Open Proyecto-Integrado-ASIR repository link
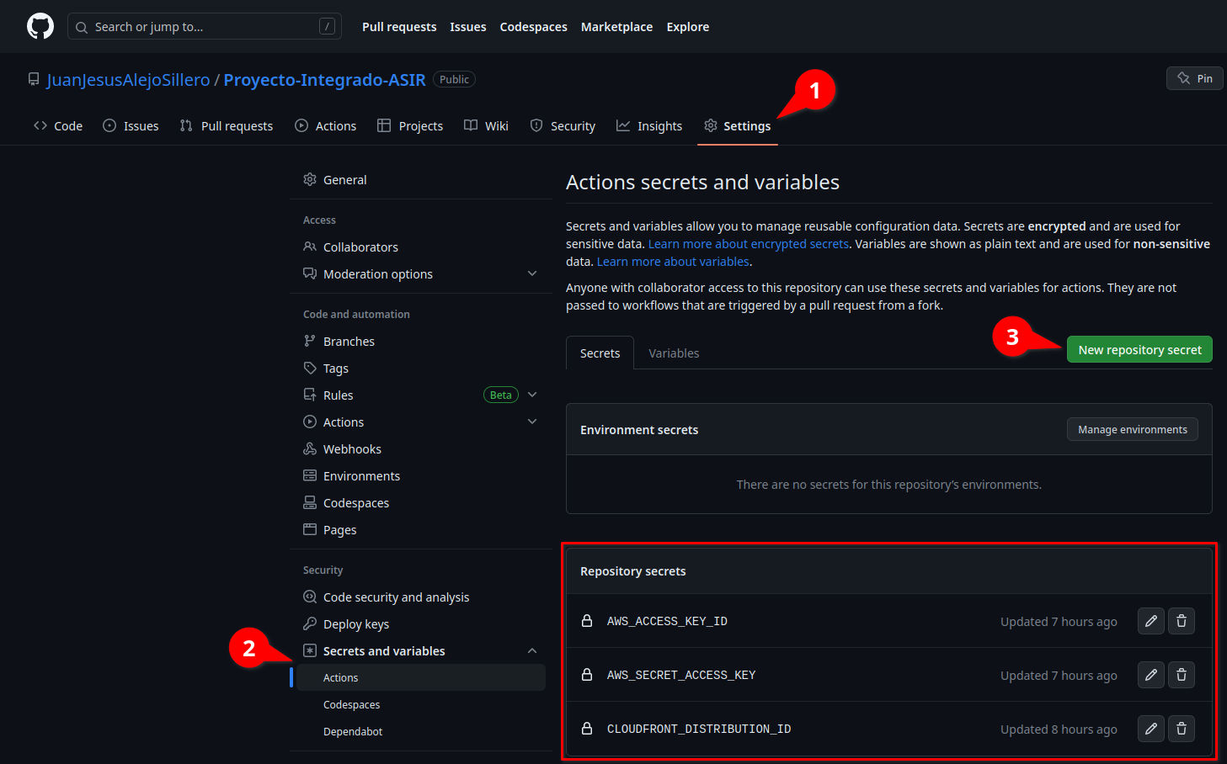This screenshot has height=764, width=1227. (324, 79)
